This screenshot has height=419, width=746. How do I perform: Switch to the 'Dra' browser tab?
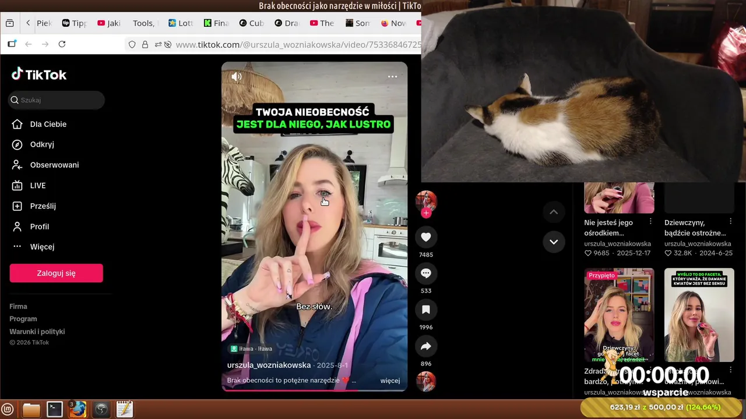click(x=287, y=23)
